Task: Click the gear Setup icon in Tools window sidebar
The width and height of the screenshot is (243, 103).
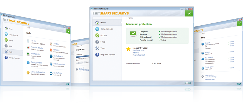Action: coord(6,46)
